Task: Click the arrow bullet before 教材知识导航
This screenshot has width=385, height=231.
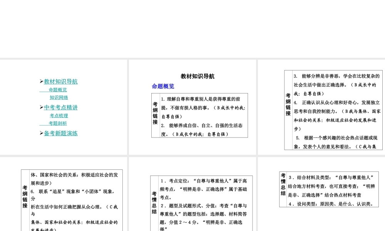Action: point(42,81)
